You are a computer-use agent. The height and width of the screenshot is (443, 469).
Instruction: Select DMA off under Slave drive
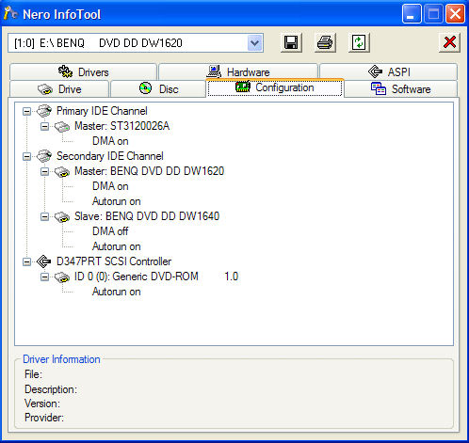110,231
